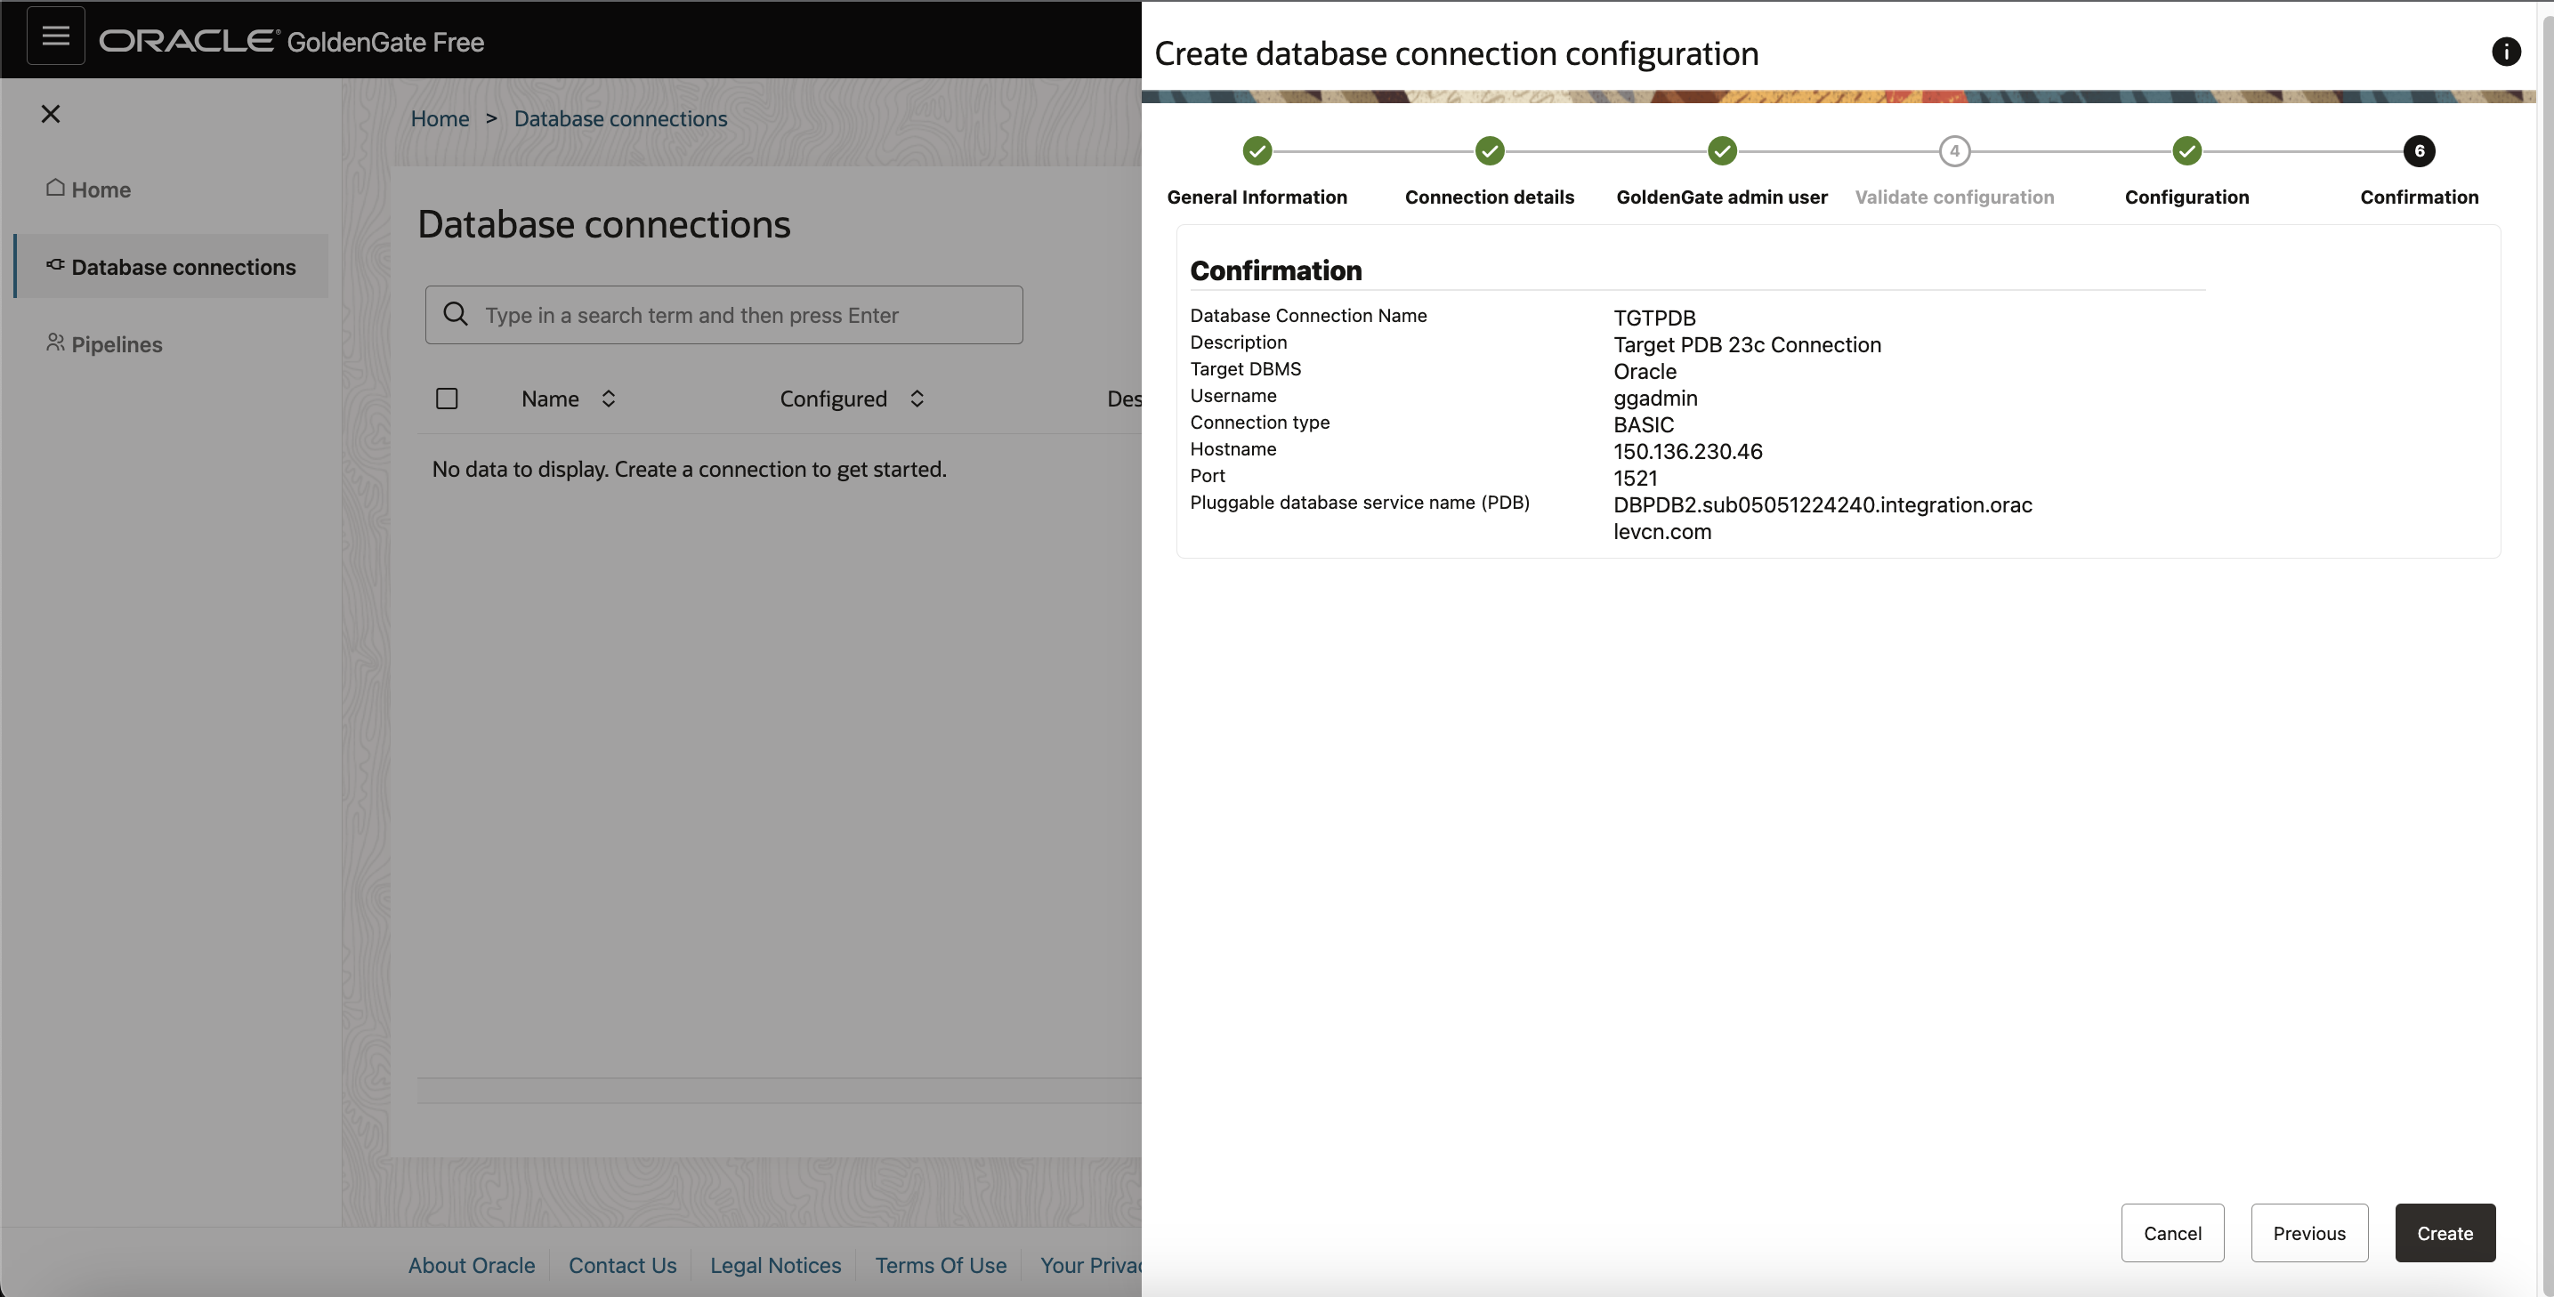The width and height of the screenshot is (2554, 1297).
Task: Sort the table by Configured column
Action: [917, 399]
